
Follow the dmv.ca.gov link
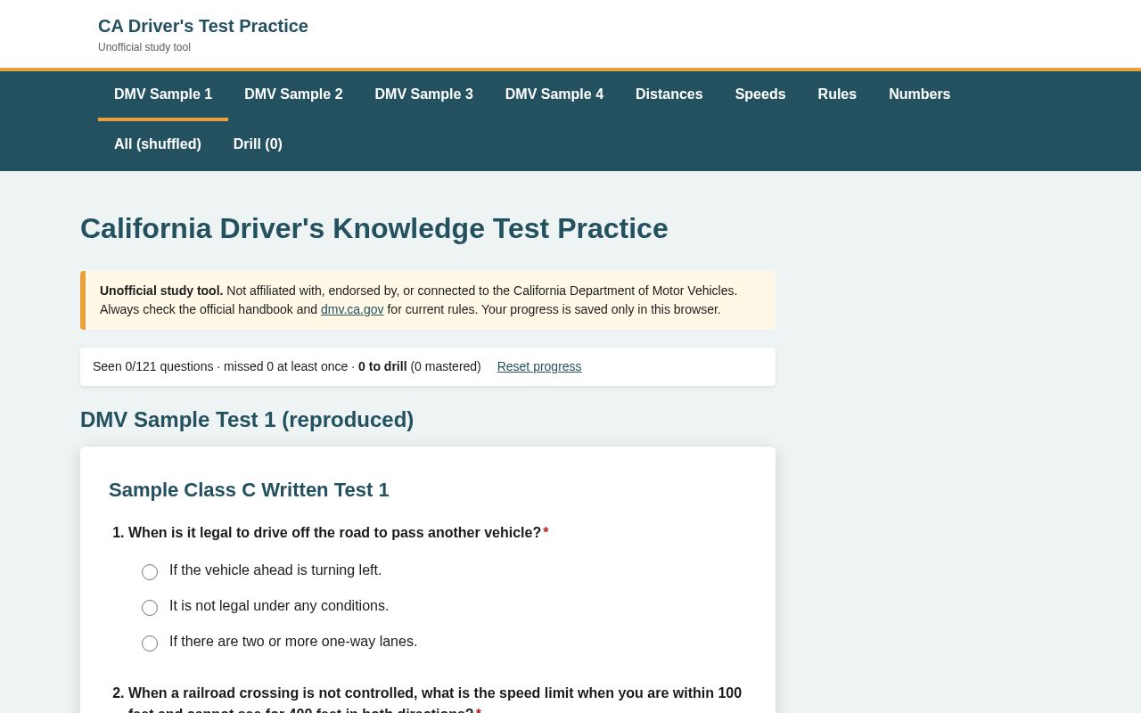click(352, 309)
